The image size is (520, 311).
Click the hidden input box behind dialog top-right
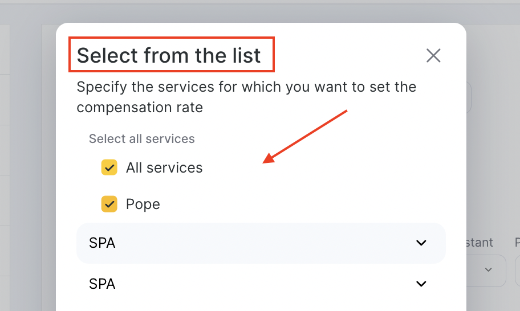(469, 97)
